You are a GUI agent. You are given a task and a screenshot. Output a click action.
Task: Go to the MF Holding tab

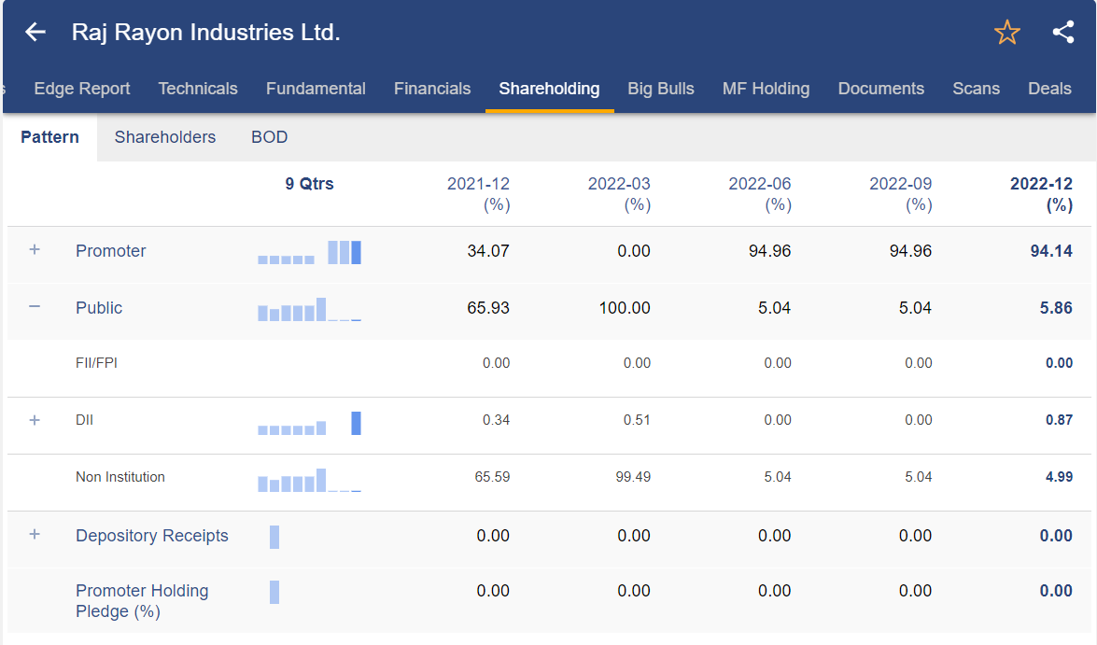(x=766, y=89)
